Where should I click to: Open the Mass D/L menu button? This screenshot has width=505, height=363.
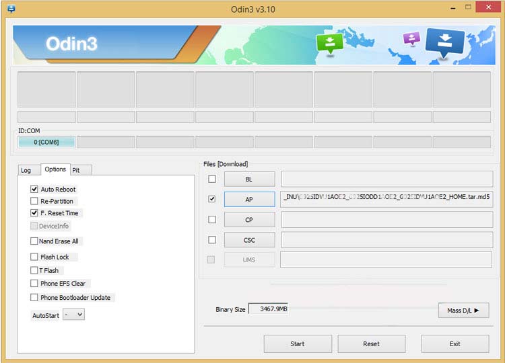click(x=463, y=311)
